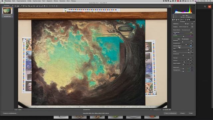Open the Фильтр menu

[56, 1]
